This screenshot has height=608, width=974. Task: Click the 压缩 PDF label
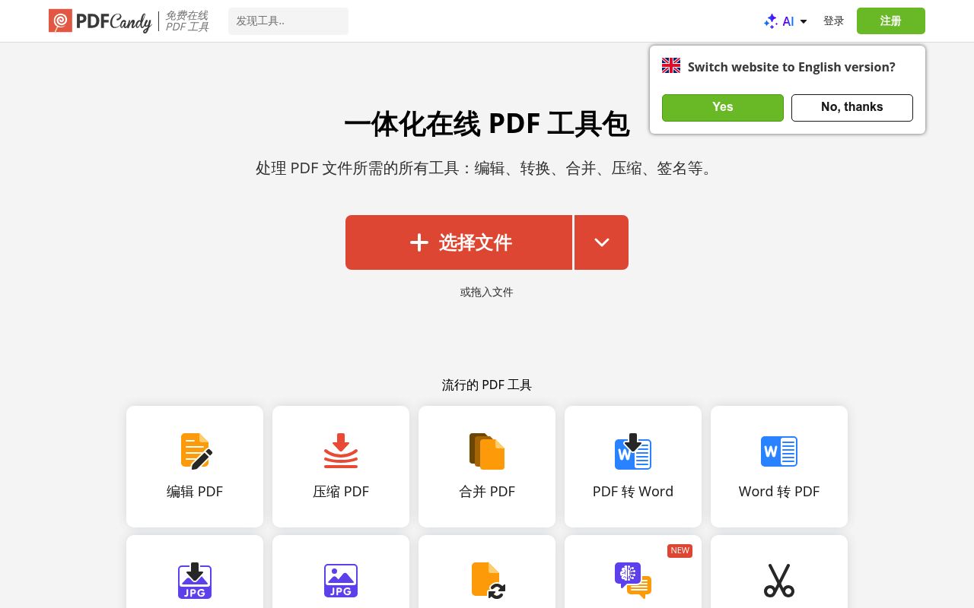click(341, 492)
